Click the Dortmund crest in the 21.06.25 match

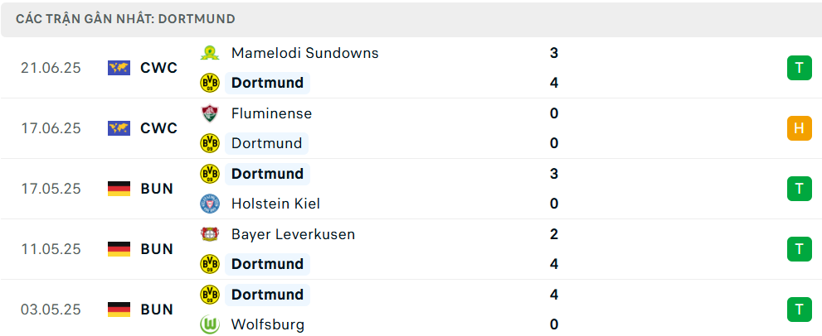[210, 84]
